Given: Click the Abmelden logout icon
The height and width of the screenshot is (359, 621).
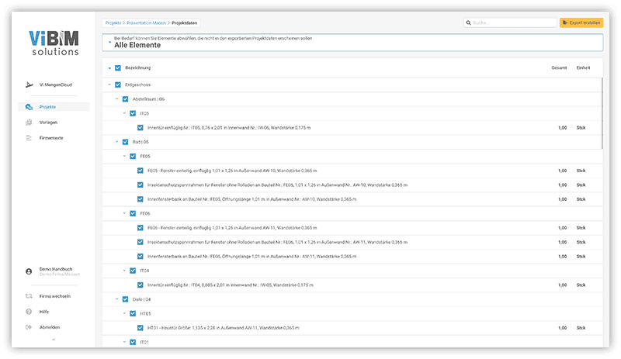Looking at the screenshot, I should pyautogui.click(x=29, y=327).
